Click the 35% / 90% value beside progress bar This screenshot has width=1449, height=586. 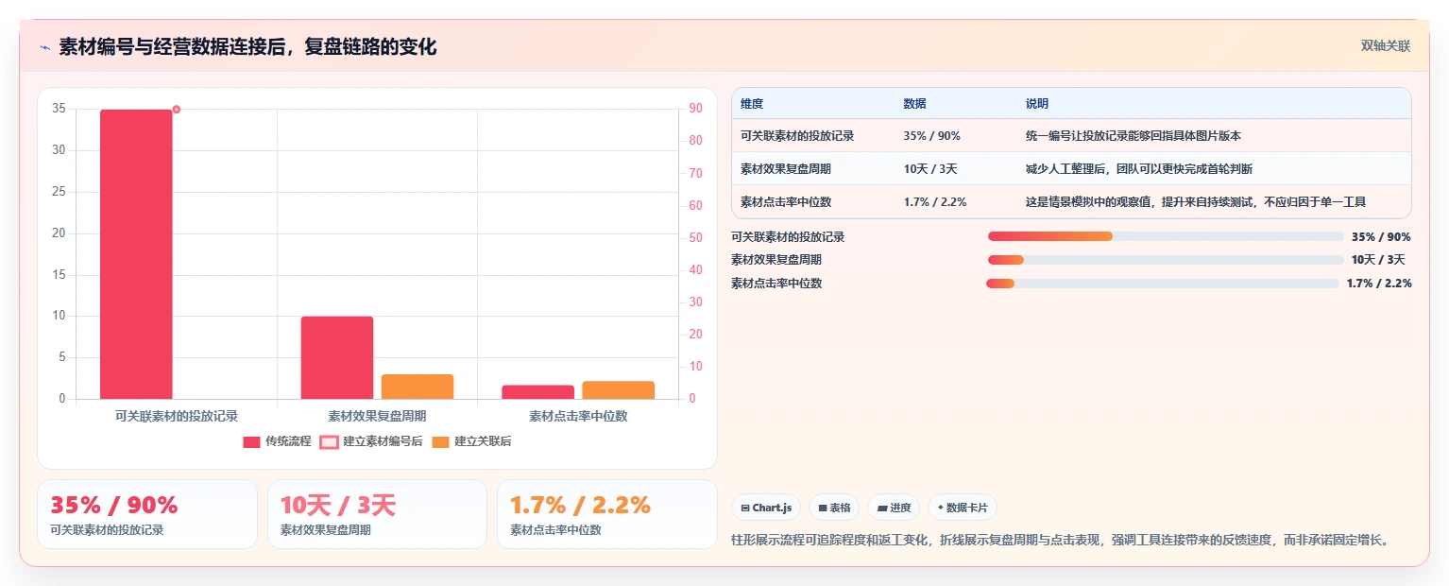pyautogui.click(x=1381, y=237)
